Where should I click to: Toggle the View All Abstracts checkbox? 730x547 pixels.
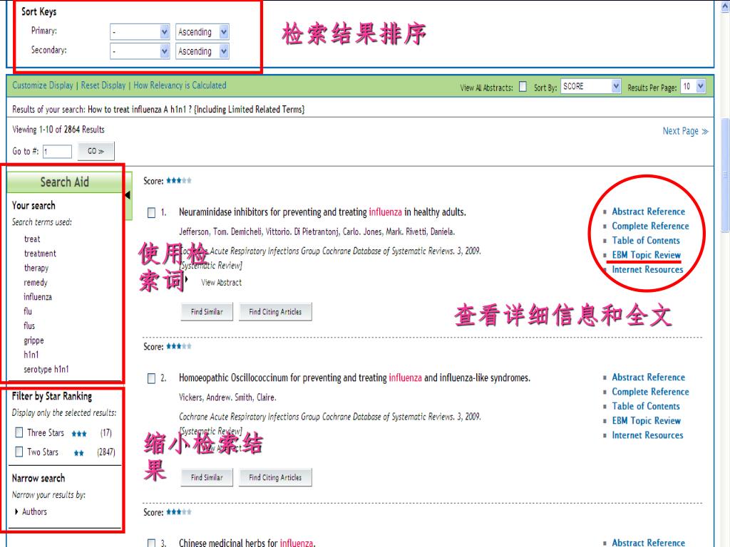[523, 87]
